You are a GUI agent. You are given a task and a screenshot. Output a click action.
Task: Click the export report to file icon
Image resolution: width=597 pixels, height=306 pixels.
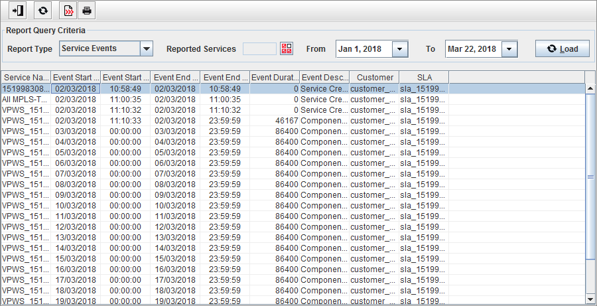68,11
